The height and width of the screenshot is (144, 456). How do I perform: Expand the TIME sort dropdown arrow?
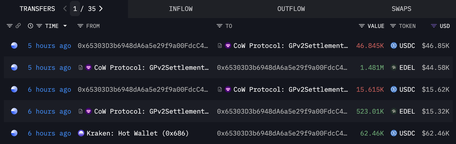(65, 26)
